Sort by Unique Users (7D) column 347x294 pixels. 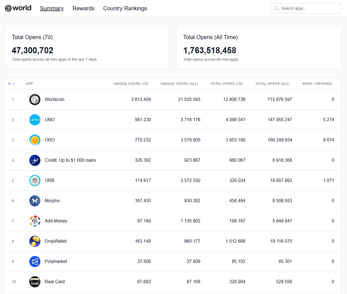pos(131,84)
